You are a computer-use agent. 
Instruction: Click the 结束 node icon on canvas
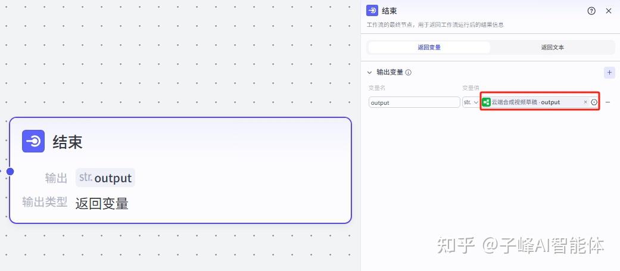[x=33, y=141]
